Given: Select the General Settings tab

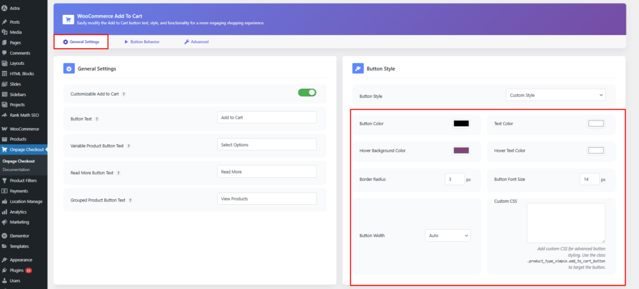Looking at the screenshot, I should 80,42.
